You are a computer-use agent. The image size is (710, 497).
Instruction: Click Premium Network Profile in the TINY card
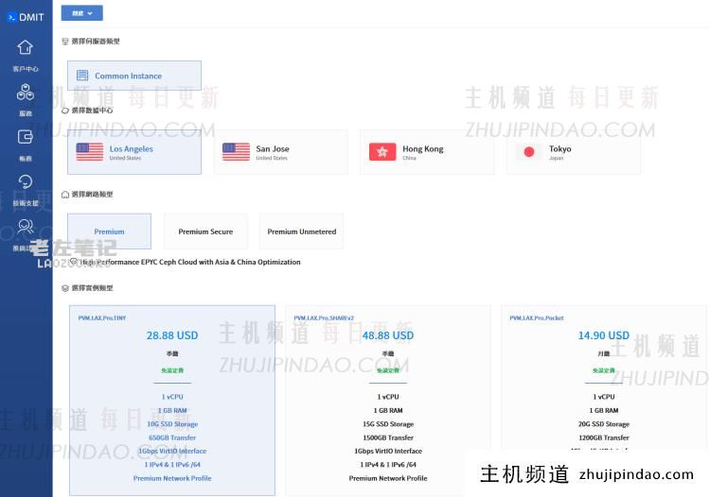tap(172, 478)
